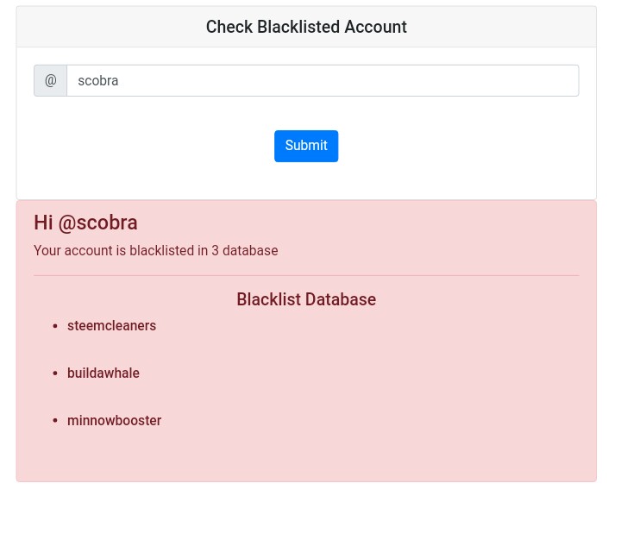Click the word "Hi" in the greeting

tap(43, 223)
